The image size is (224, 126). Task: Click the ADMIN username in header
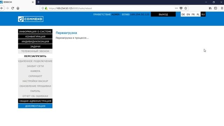(115, 14)
